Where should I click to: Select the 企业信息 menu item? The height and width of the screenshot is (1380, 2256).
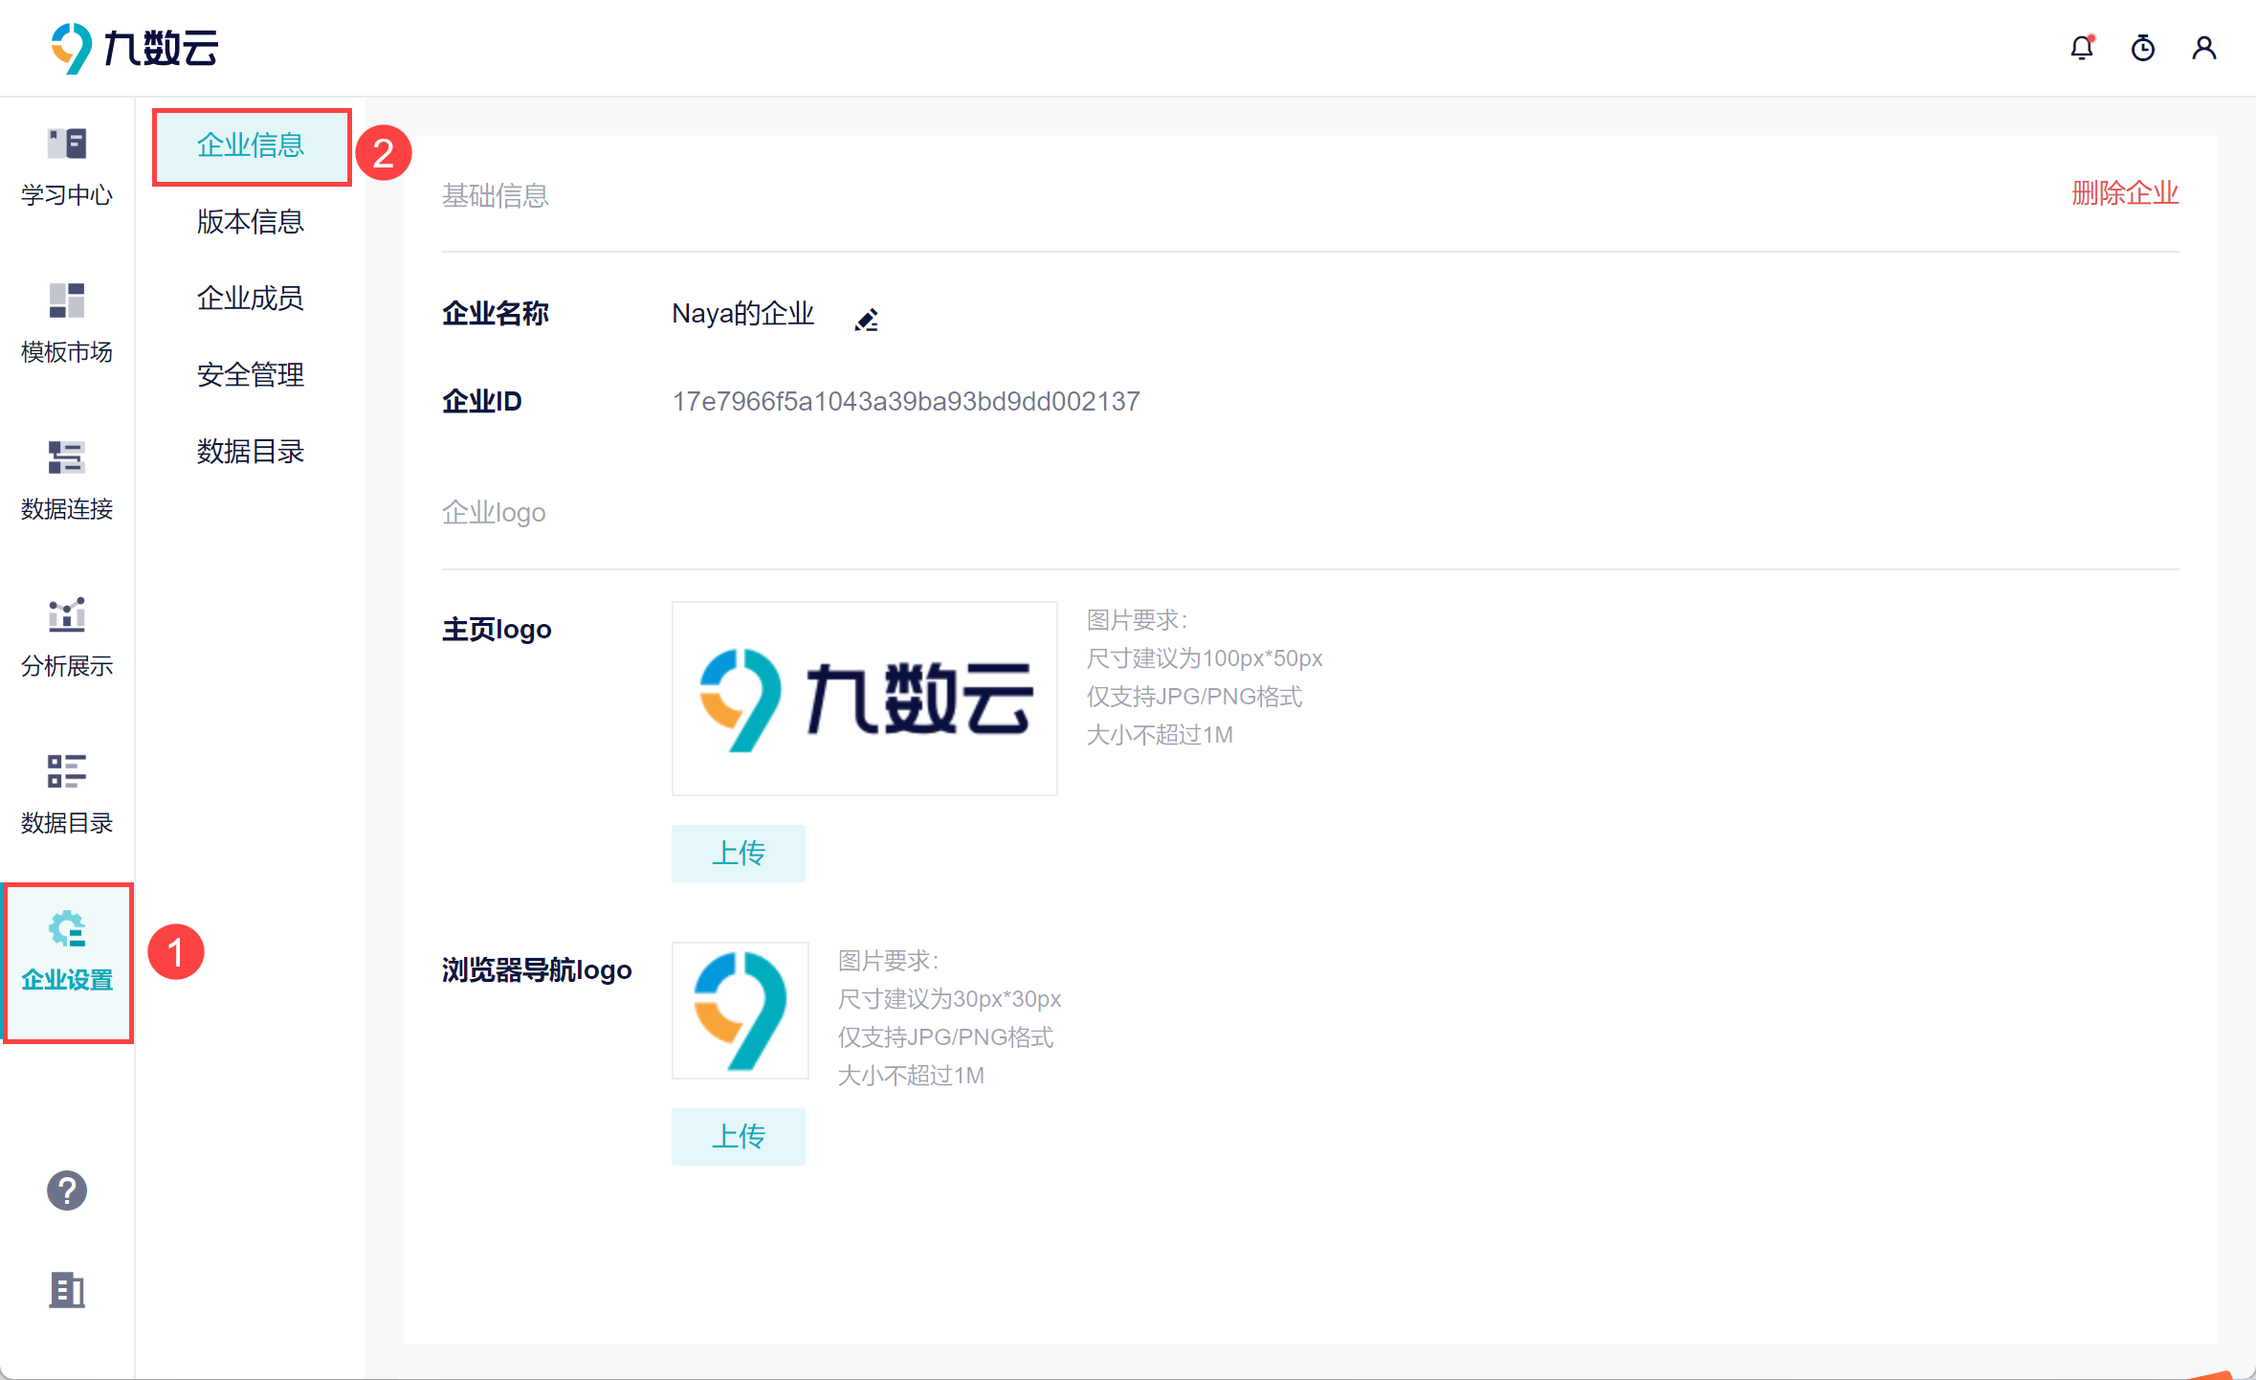[251, 145]
